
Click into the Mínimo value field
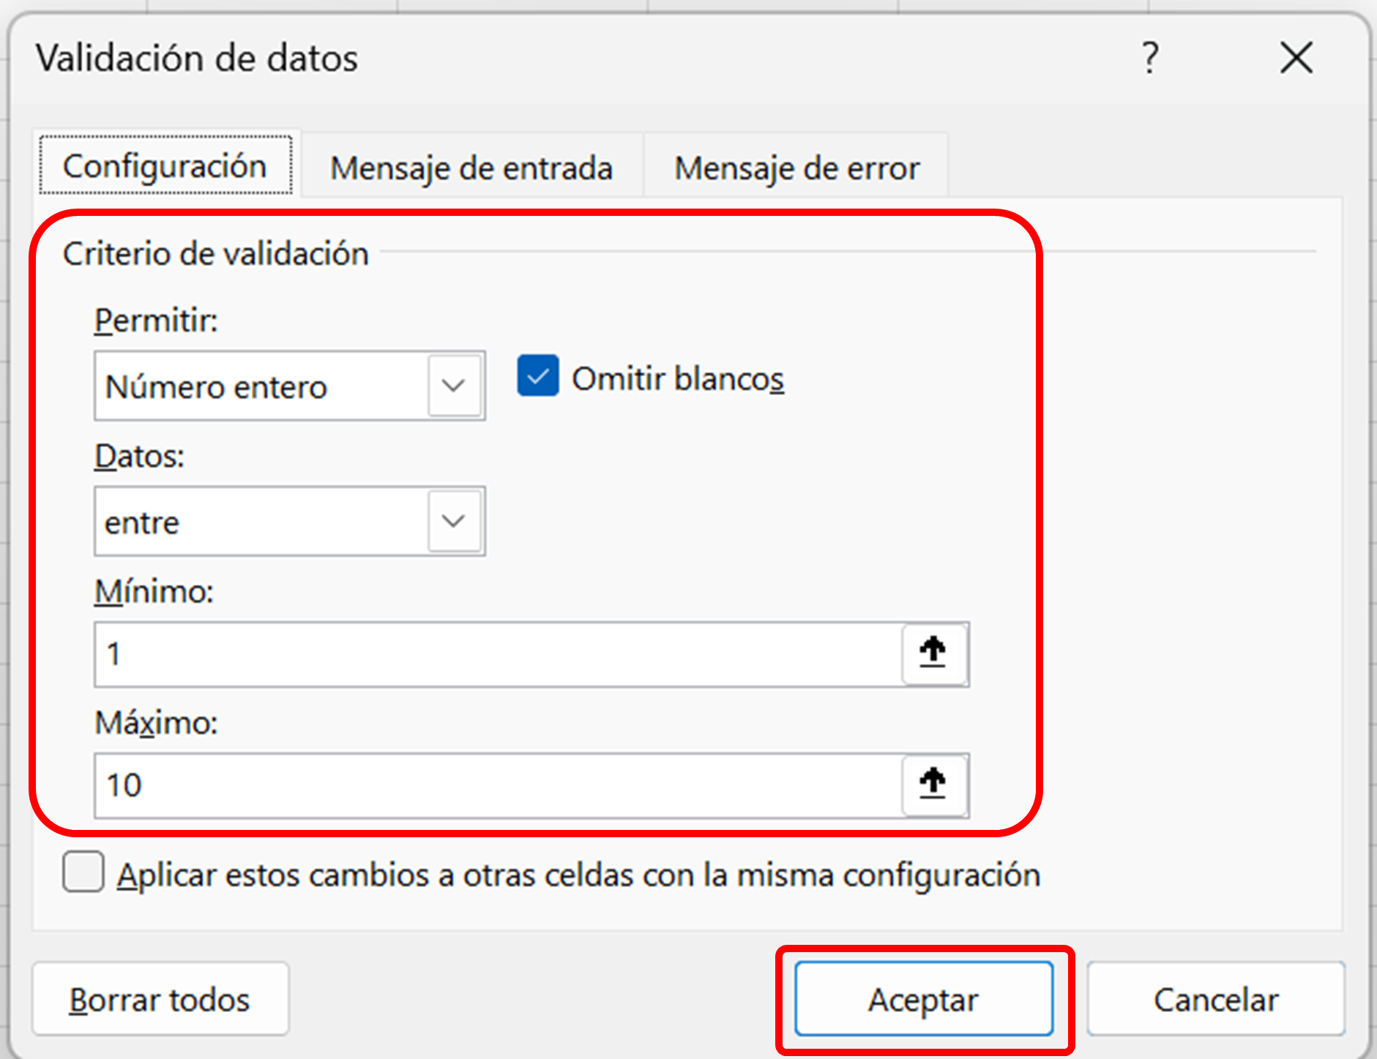pos(498,654)
